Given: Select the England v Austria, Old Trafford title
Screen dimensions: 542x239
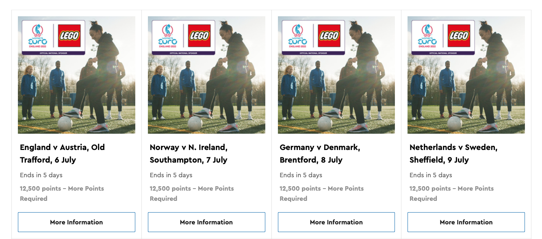Looking at the screenshot, I should click(x=62, y=154).
